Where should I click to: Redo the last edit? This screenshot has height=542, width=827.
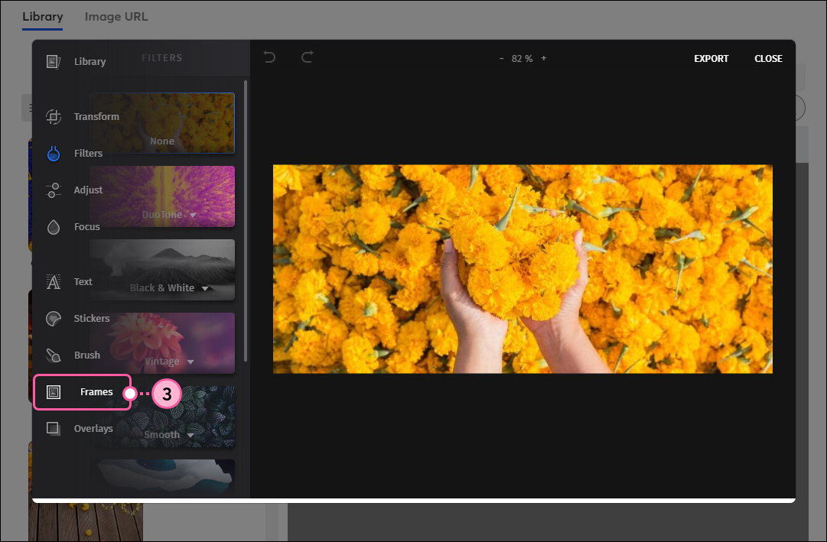tap(307, 57)
